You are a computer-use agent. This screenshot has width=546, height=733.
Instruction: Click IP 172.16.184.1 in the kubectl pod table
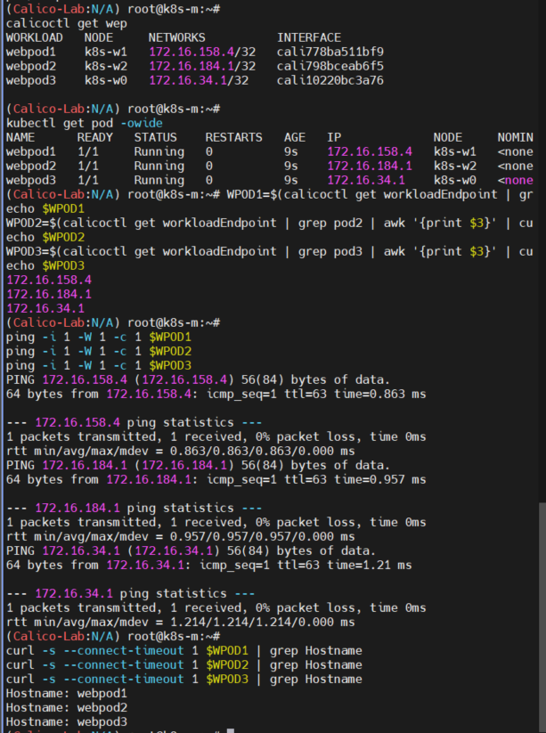click(x=370, y=166)
